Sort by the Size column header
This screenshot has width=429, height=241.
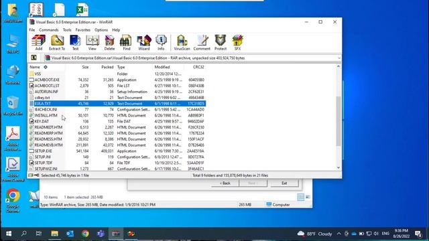click(85, 67)
